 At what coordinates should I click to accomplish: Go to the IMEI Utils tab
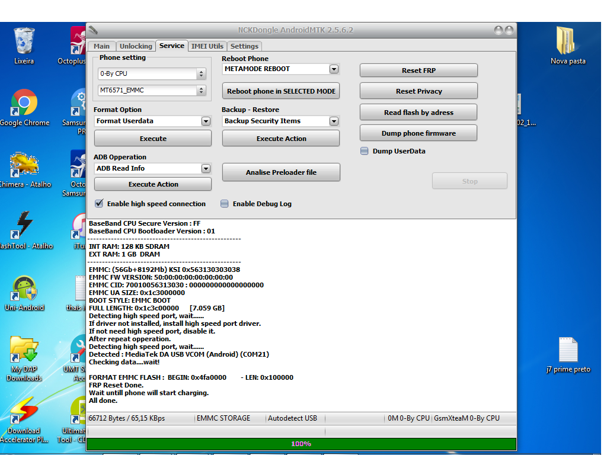pyautogui.click(x=207, y=46)
